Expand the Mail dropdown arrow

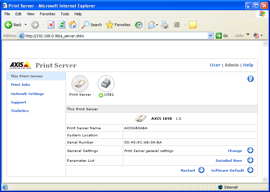pos(157,25)
